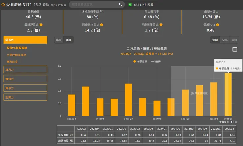
Task: Open 股價VS每股盈餘 sidebar link
Action: click(17, 48)
